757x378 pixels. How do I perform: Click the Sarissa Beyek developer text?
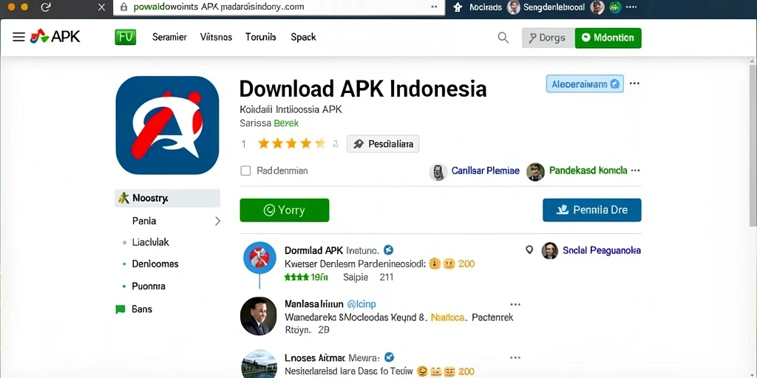tap(269, 123)
